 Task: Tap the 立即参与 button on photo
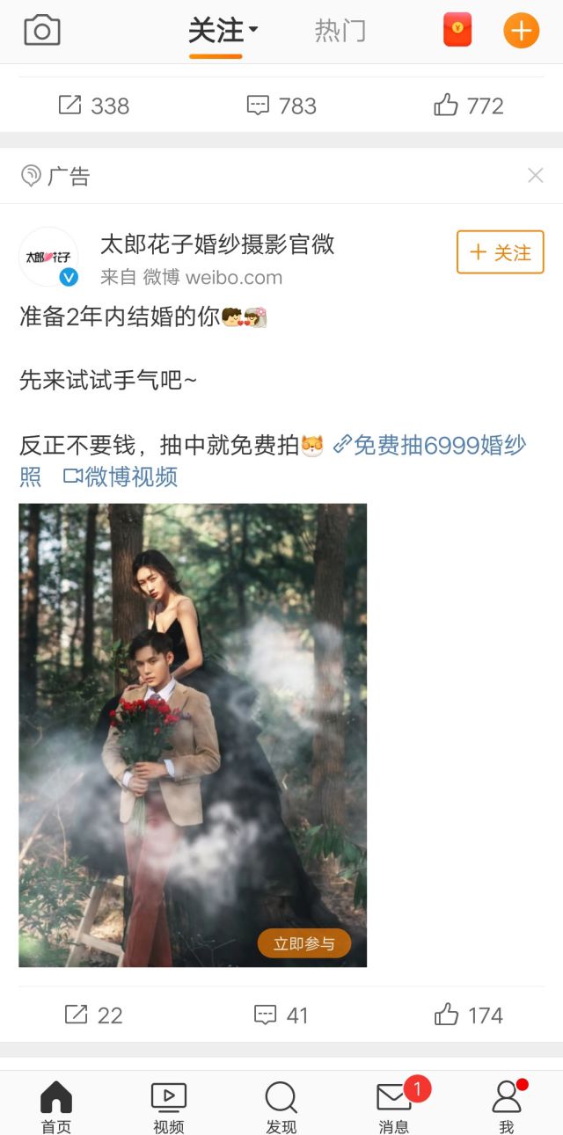pos(304,943)
